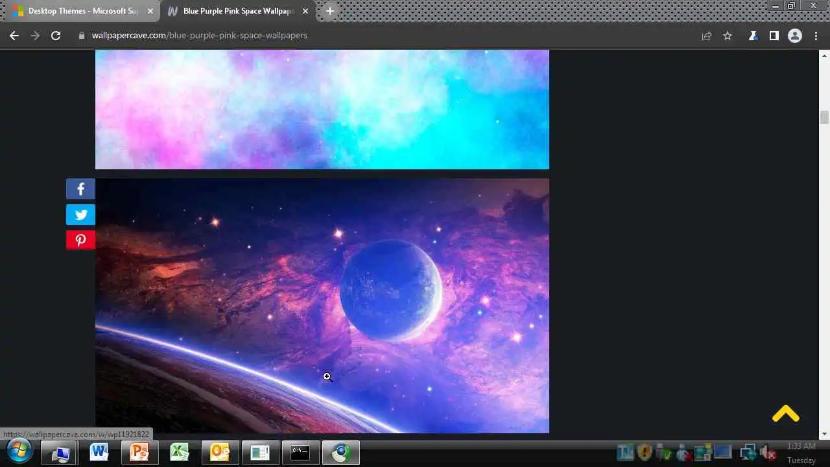The image size is (830, 467).
Task: Pin image with the Pinterest icon
Action: pos(80,240)
